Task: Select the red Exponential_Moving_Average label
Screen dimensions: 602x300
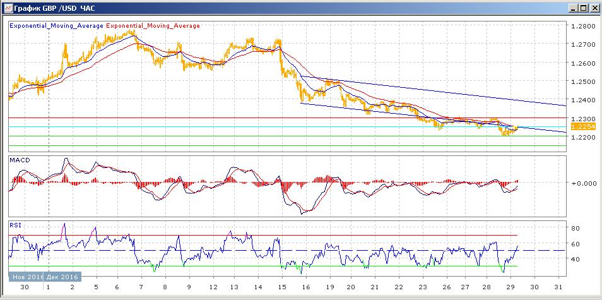Action: click(x=153, y=26)
